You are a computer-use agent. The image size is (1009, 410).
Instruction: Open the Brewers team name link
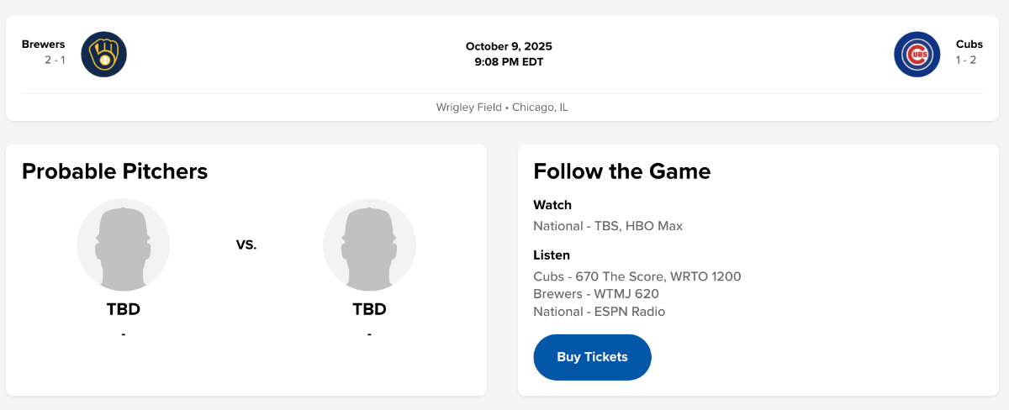[x=43, y=44]
